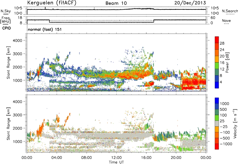This screenshot has height=164, width=238.
Task: Click the gray band of the Velocity colorbar
Action: coord(217,124)
